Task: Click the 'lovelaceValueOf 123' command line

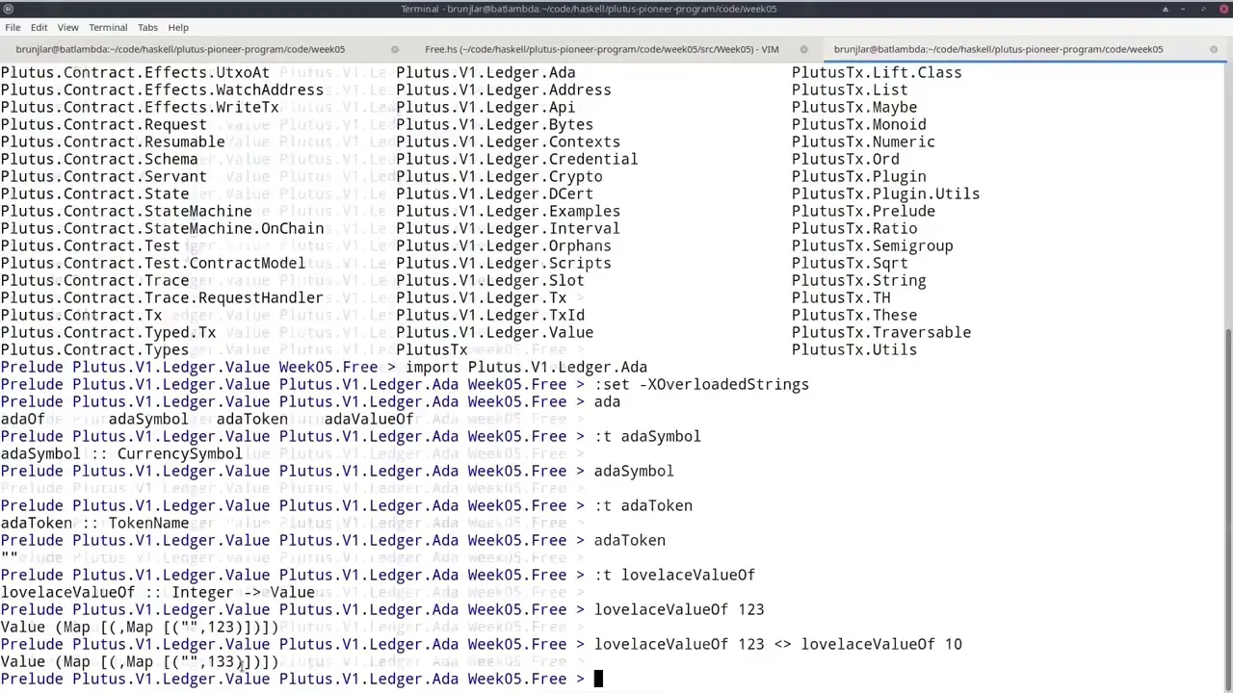Action: click(x=678, y=609)
